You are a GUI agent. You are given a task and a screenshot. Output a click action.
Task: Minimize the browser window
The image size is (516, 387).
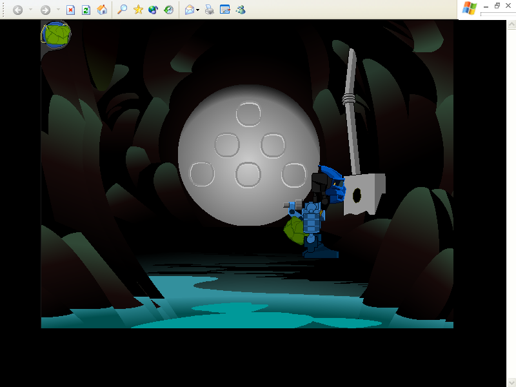(486, 6)
